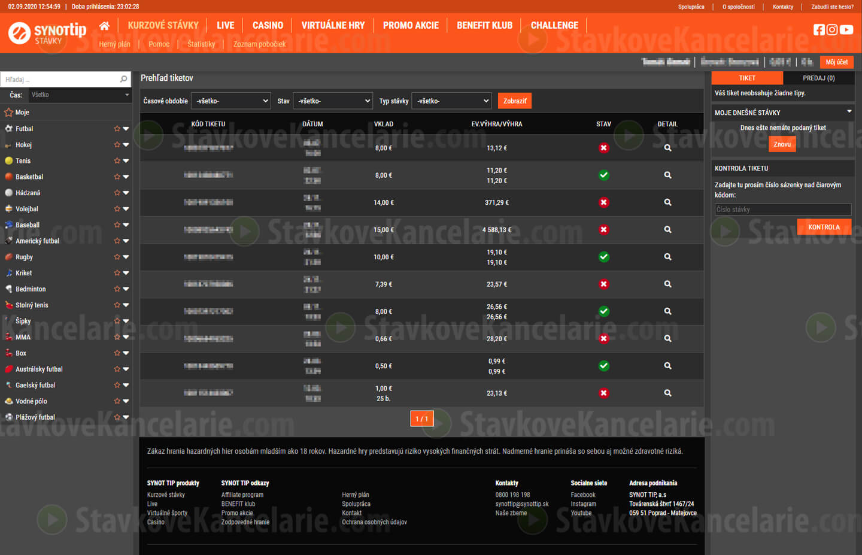Toggle the favorite star for Hokej
Image resolution: width=862 pixels, height=555 pixels.
pos(117,145)
